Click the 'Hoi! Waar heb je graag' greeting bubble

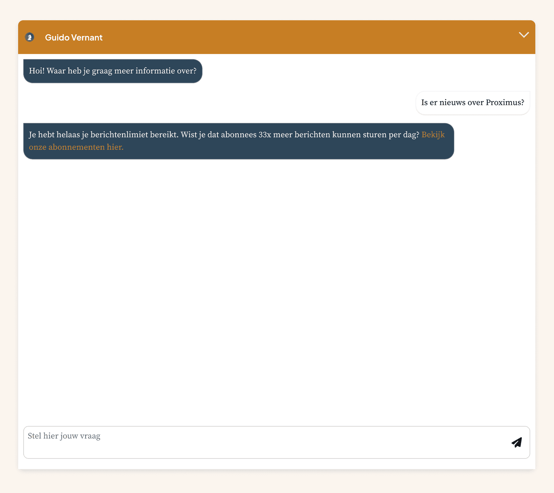point(113,71)
